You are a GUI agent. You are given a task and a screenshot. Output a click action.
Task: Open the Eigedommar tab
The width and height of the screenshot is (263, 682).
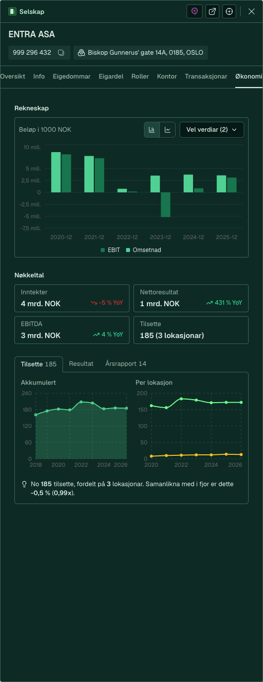pyautogui.click(x=72, y=77)
